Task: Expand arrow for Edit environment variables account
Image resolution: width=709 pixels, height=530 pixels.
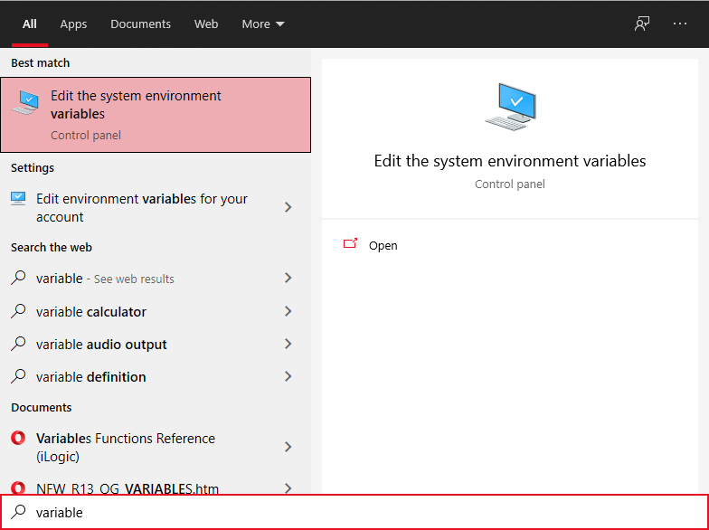Action: coord(288,207)
